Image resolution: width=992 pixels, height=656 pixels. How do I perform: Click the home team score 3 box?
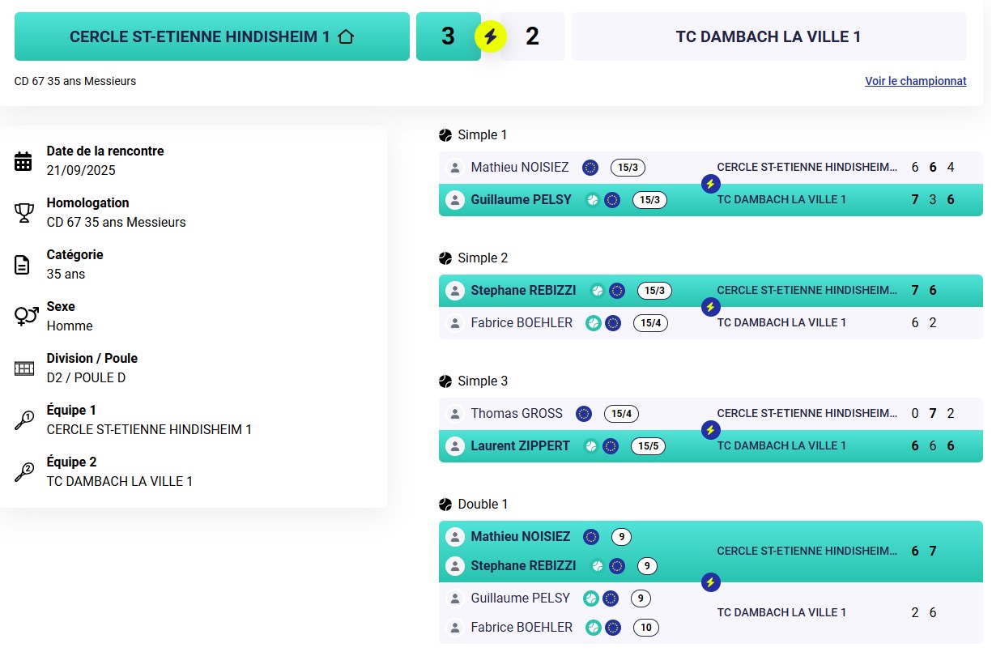[448, 36]
